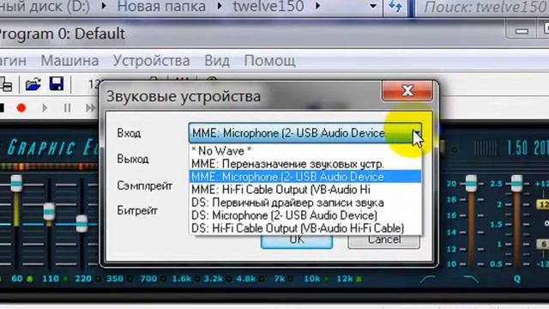
Task: Toggle the 350 Hz band LED
Action: [130, 279]
